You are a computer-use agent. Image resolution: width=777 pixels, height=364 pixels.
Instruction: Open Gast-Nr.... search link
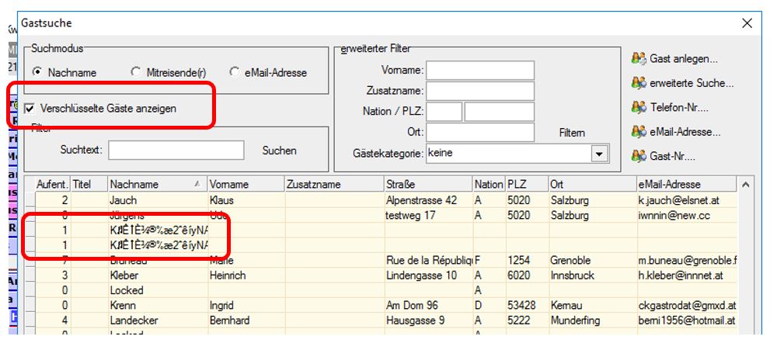coord(672,157)
